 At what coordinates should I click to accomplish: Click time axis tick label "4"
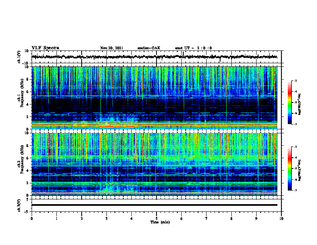click(131, 219)
